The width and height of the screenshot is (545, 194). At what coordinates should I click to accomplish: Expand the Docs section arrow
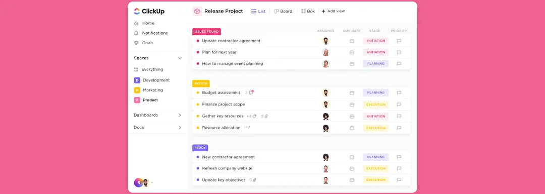[x=180, y=128]
